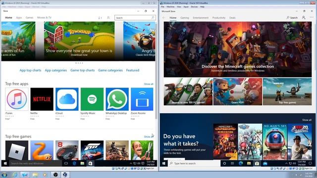Open the Mail icon in the right VM taskbar

point(265,163)
